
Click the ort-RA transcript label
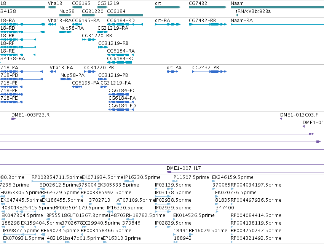tap(163, 21)
